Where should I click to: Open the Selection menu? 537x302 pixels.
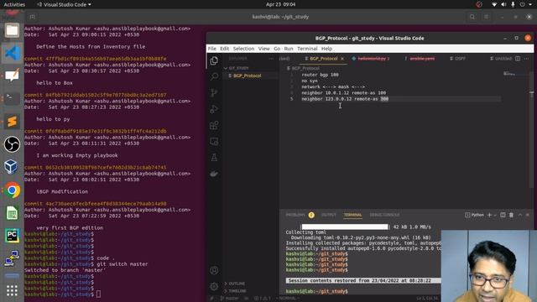coord(243,49)
